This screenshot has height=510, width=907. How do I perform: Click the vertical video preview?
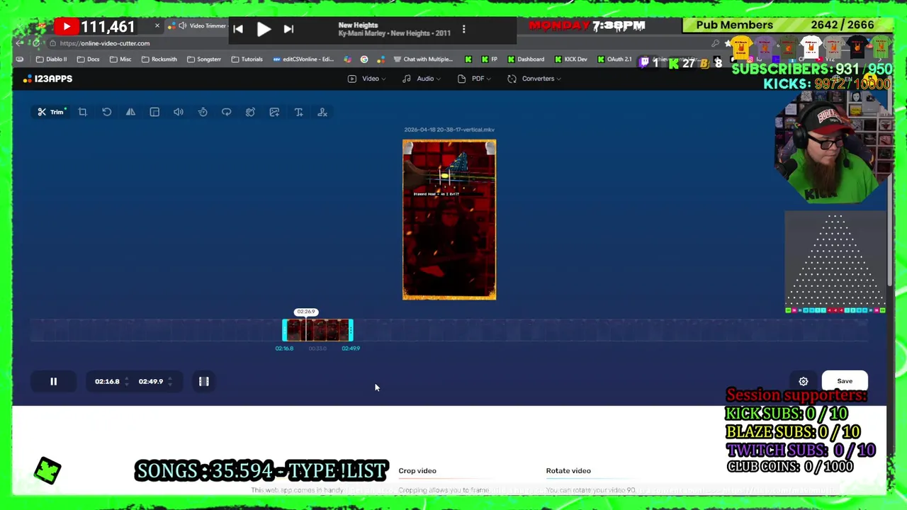(x=449, y=220)
